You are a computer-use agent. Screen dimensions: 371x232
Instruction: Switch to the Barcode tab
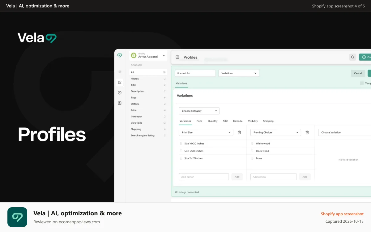click(238, 121)
